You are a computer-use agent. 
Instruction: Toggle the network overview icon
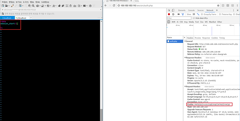[x=198, y=14]
